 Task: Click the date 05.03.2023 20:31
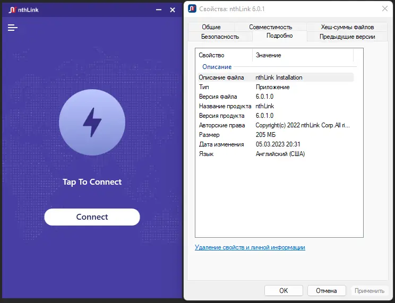click(x=278, y=144)
